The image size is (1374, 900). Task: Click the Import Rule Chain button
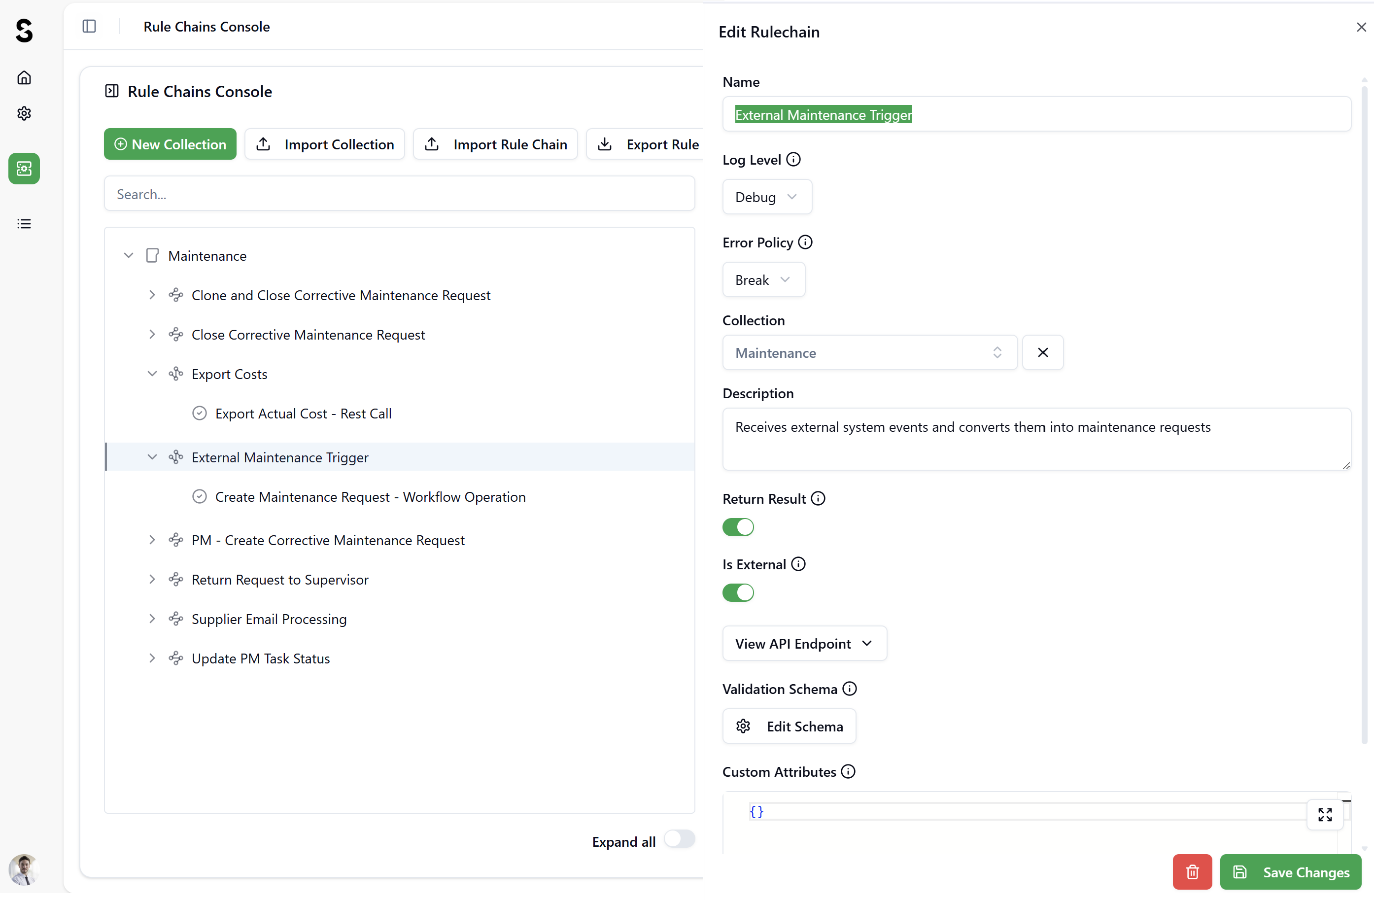tap(495, 144)
